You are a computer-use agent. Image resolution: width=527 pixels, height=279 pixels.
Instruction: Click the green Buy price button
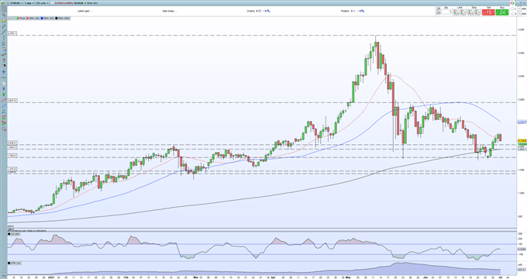coord(502,12)
